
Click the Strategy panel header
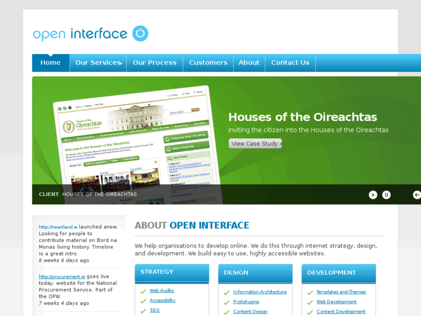pyautogui.click(x=172, y=274)
